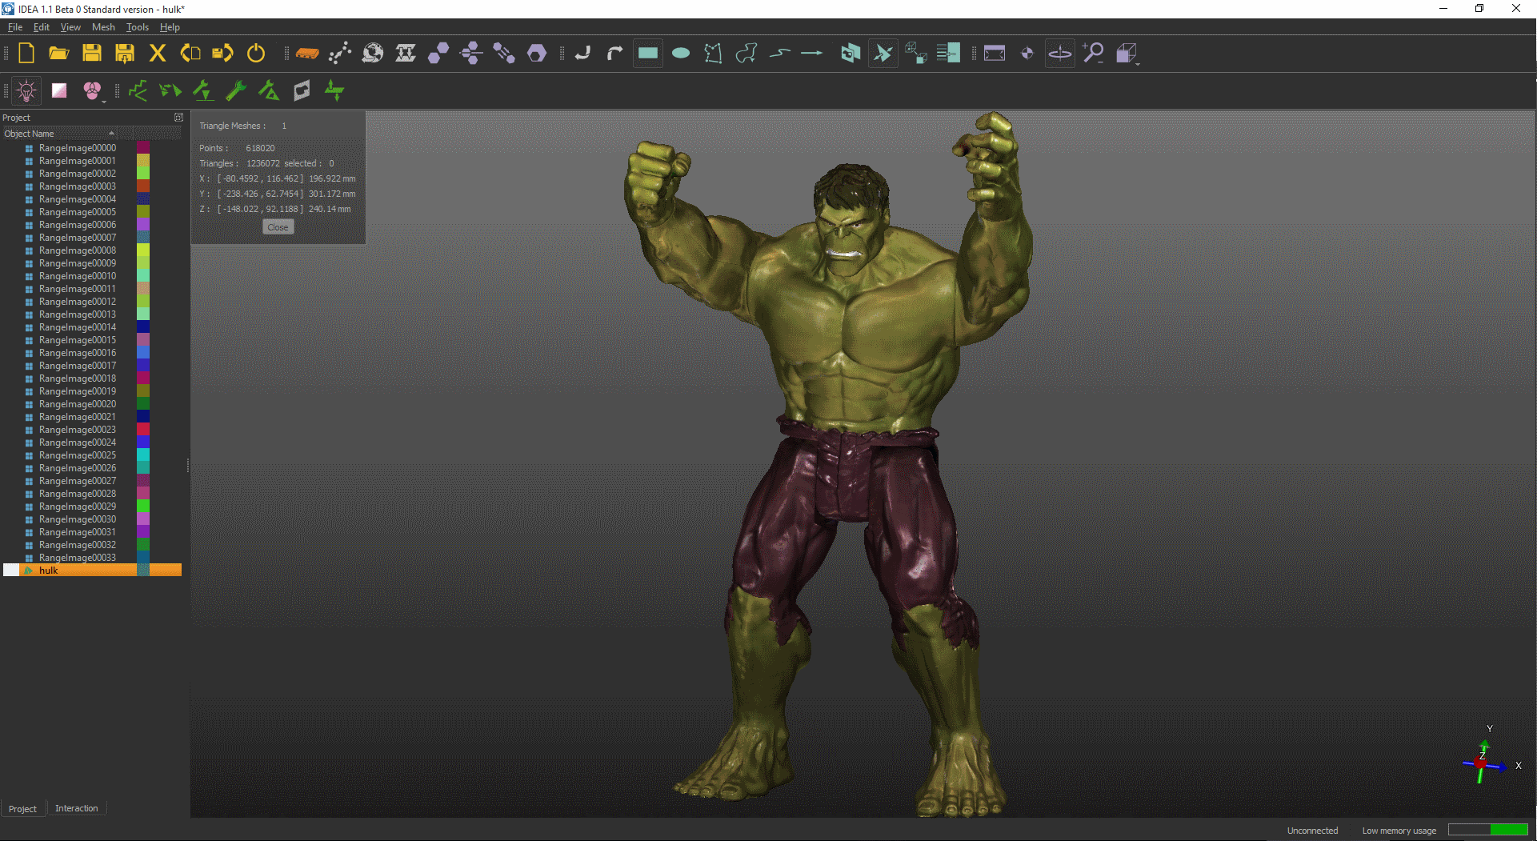This screenshot has height=841, width=1537.
Task: Click the orange scanner device icon
Action: pos(307,54)
